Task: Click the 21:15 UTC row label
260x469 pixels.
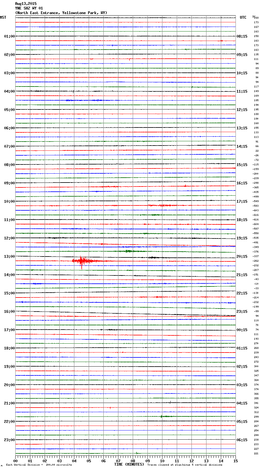Action: [x=242, y=275]
